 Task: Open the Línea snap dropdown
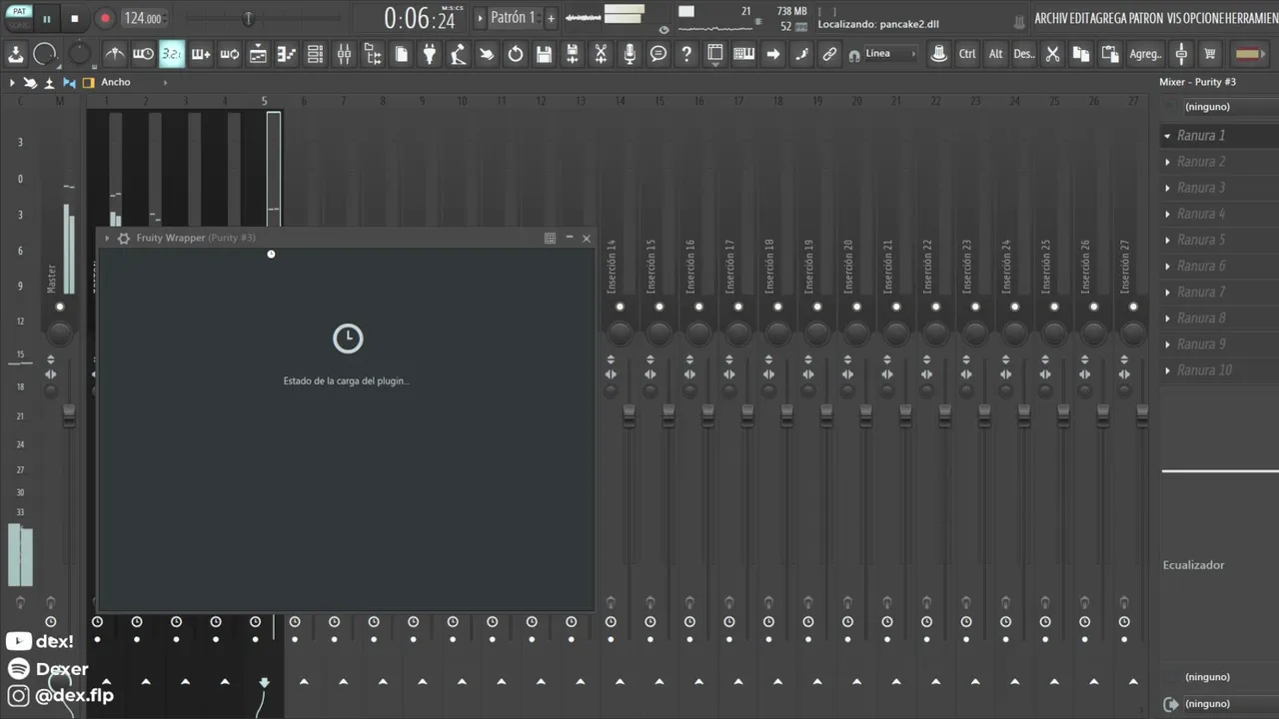coord(889,54)
